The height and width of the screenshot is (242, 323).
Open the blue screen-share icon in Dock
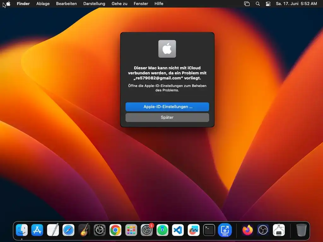point(225,230)
